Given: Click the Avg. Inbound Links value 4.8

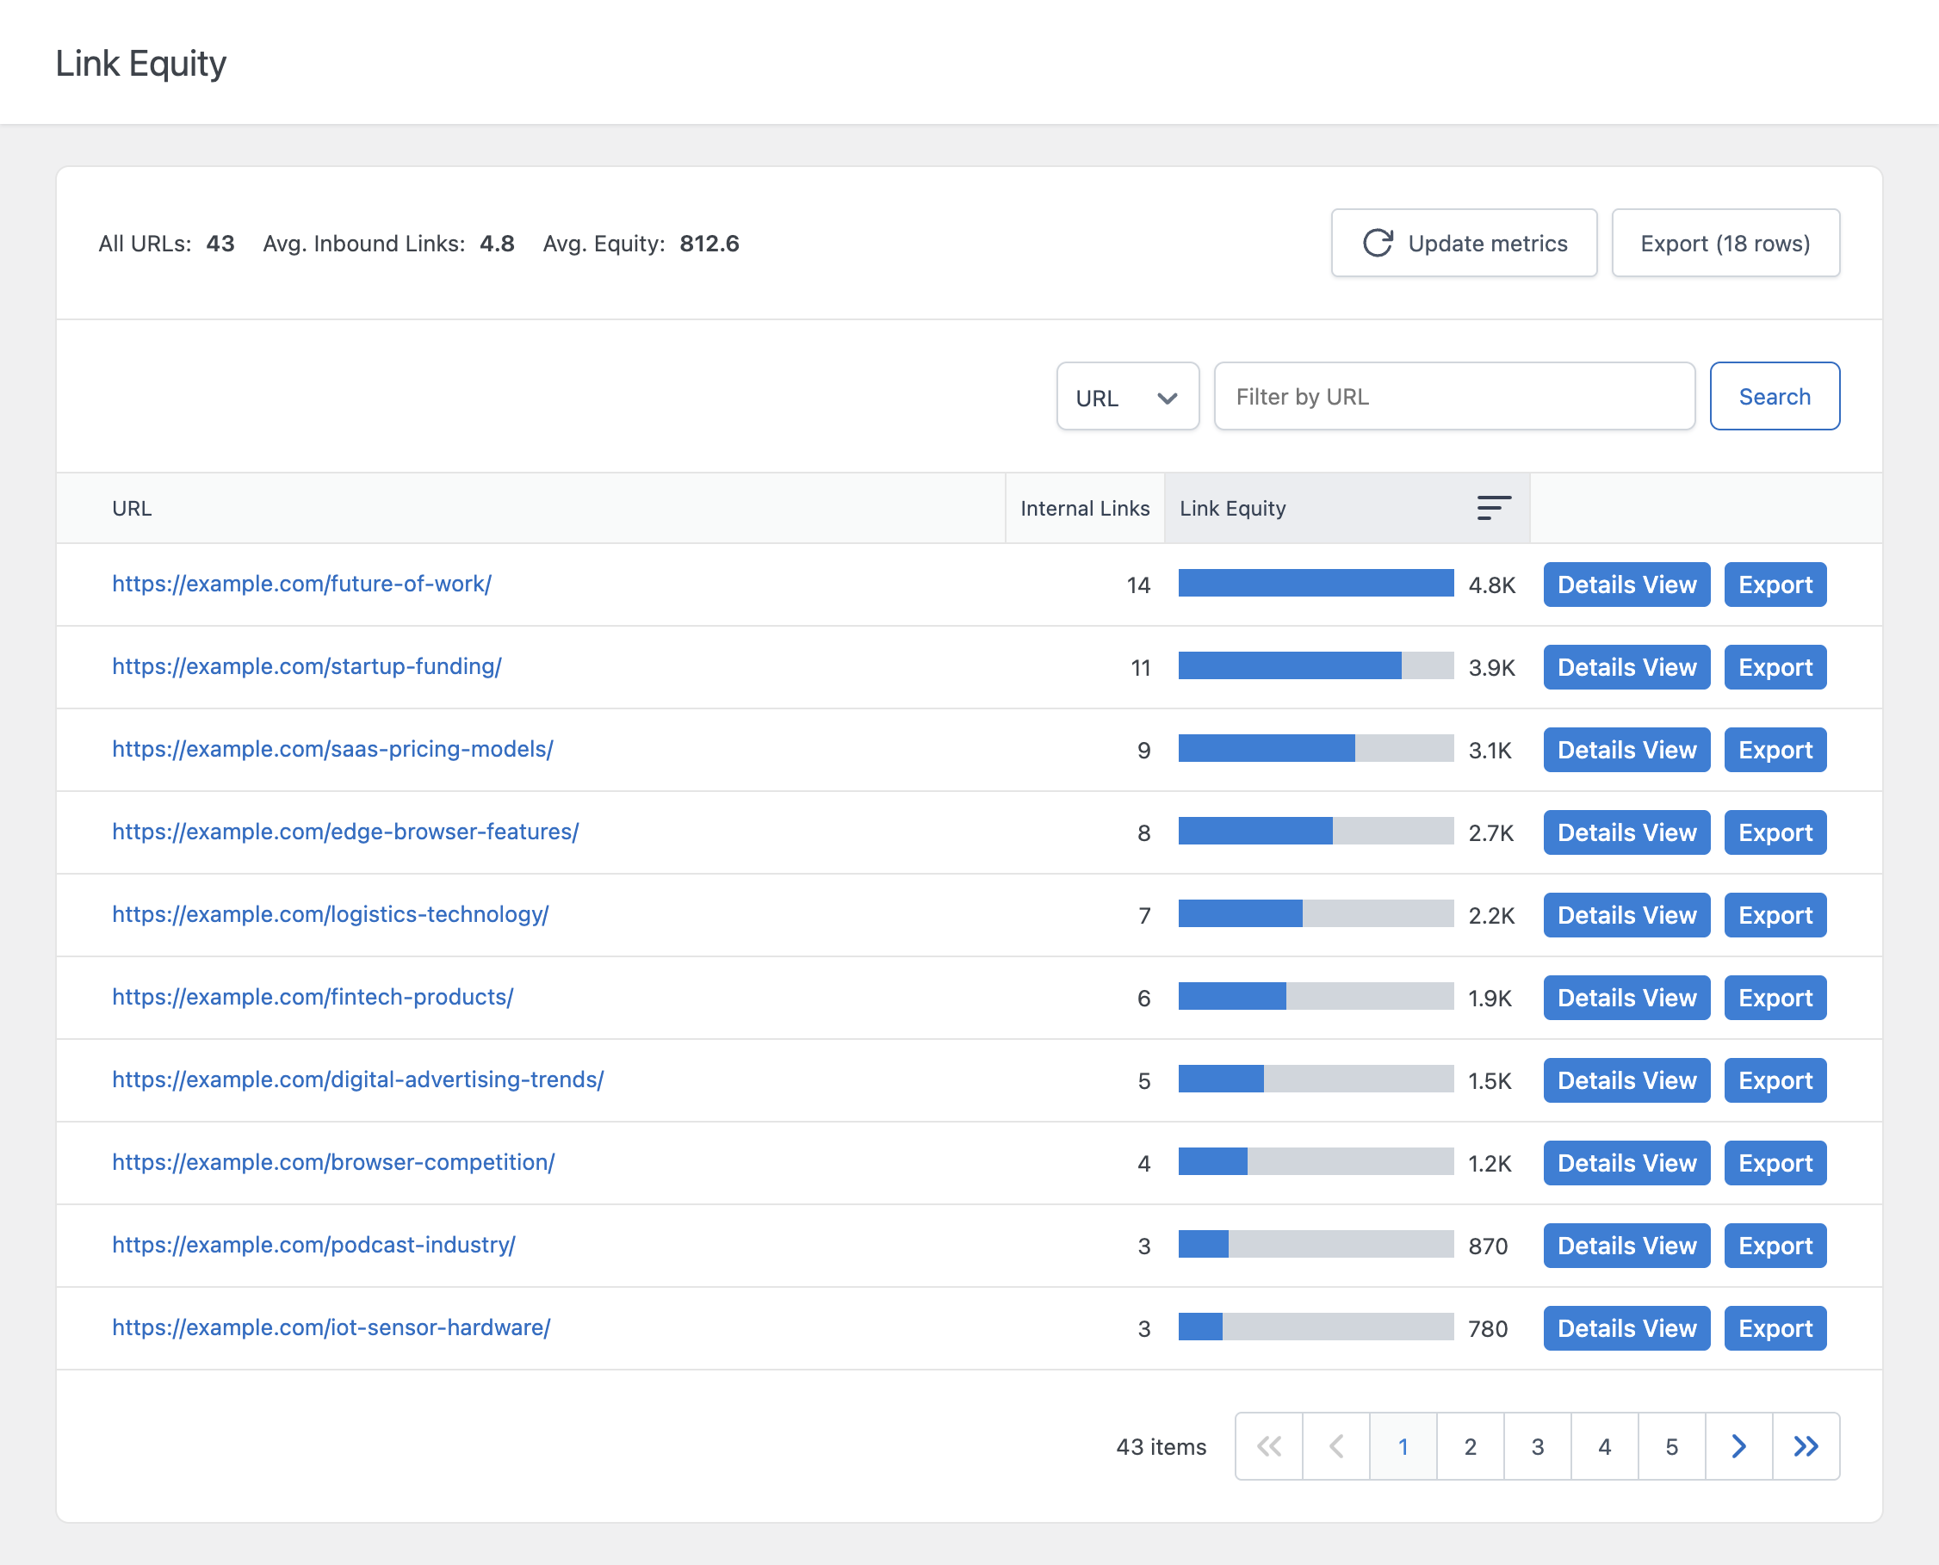Looking at the screenshot, I should point(497,244).
